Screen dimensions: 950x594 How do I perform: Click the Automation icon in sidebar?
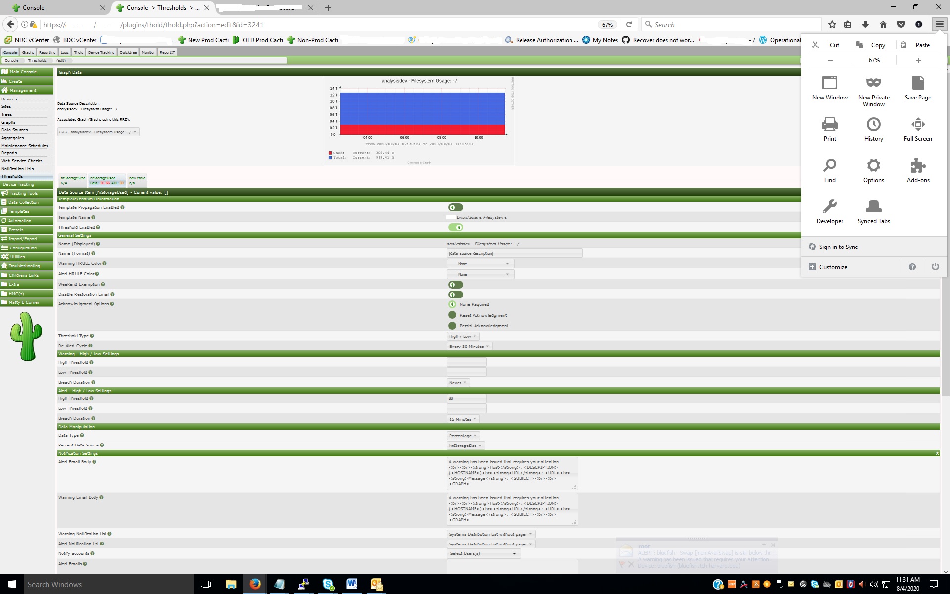click(27, 220)
